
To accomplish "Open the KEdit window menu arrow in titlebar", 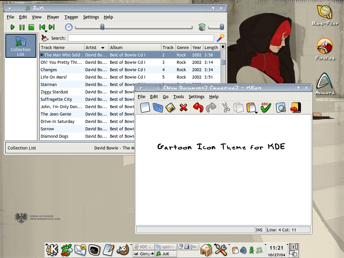I will [x=141, y=88].
